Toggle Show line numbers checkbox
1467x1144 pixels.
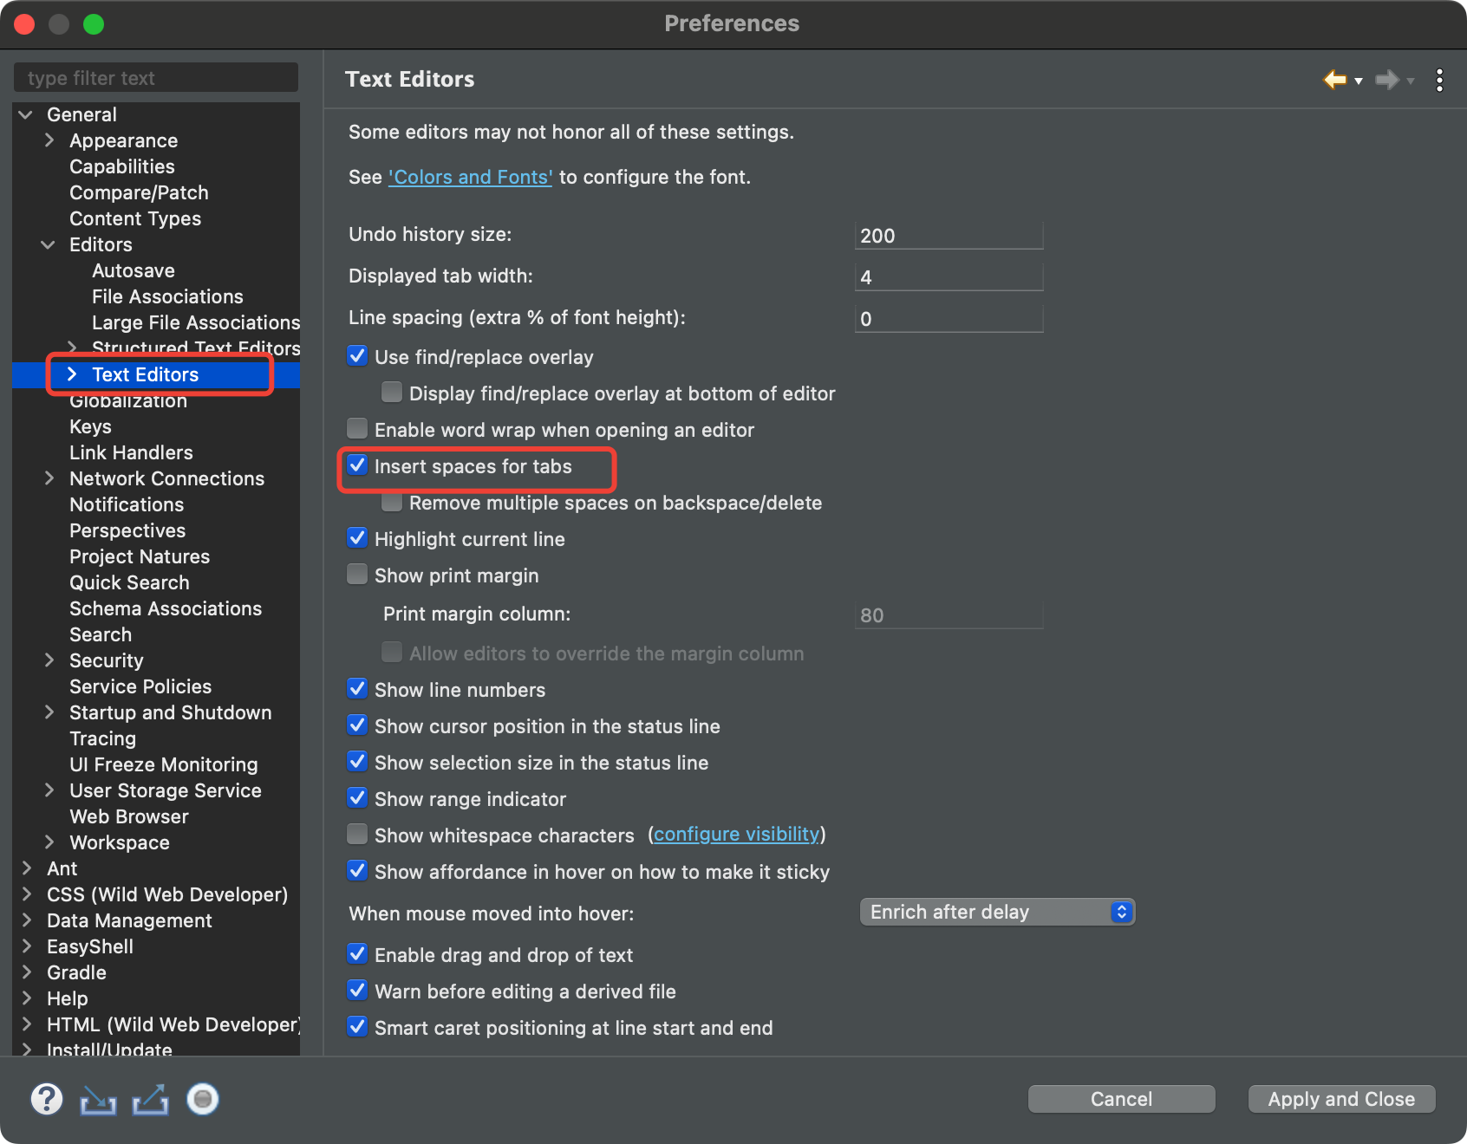click(x=357, y=689)
